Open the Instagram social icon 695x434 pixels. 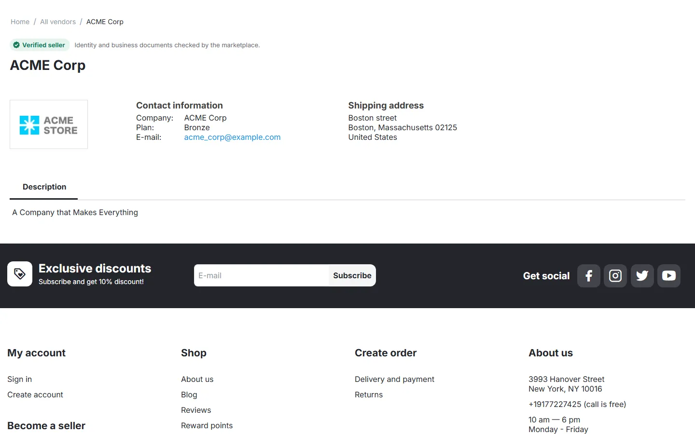(x=615, y=276)
